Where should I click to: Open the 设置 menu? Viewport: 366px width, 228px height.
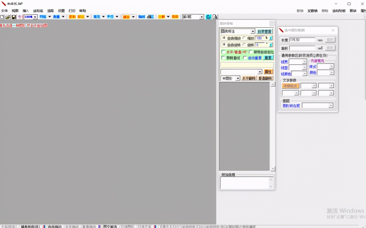pyautogui.click(x=61, y=11)
